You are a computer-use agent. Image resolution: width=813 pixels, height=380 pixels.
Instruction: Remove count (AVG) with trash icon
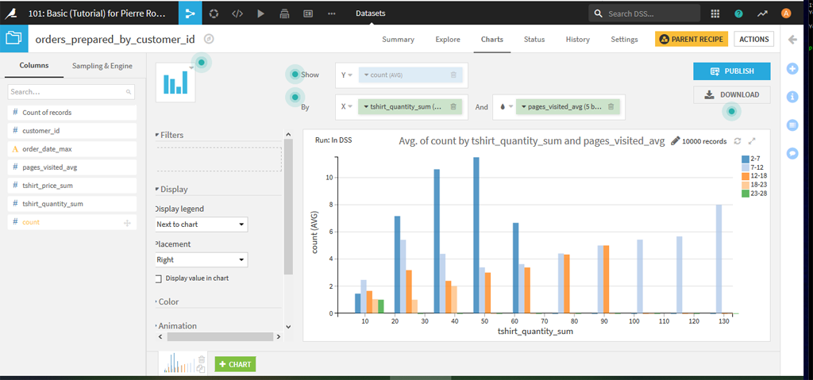coord(453,75)
